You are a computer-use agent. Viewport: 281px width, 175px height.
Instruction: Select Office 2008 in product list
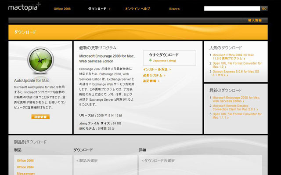[x=25, y=160]
